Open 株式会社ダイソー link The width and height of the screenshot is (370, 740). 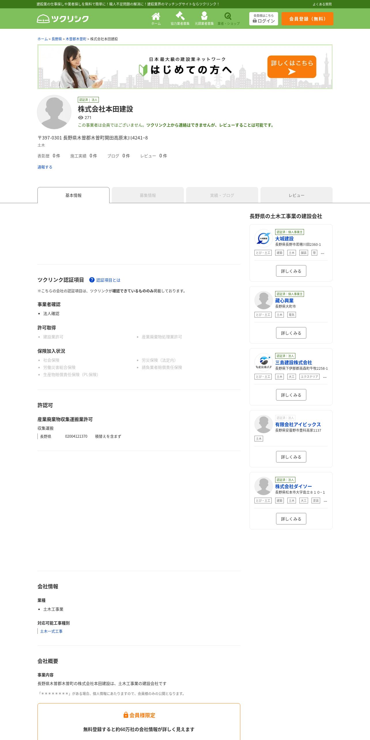click(293, 486)
